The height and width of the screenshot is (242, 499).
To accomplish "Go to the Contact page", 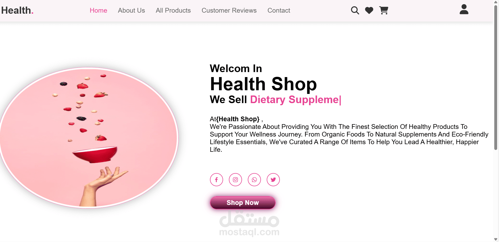I will click(279, 11).
